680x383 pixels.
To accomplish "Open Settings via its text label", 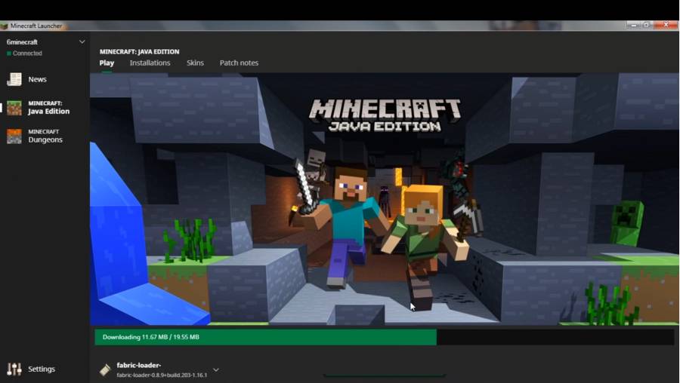I will [42, 369].
